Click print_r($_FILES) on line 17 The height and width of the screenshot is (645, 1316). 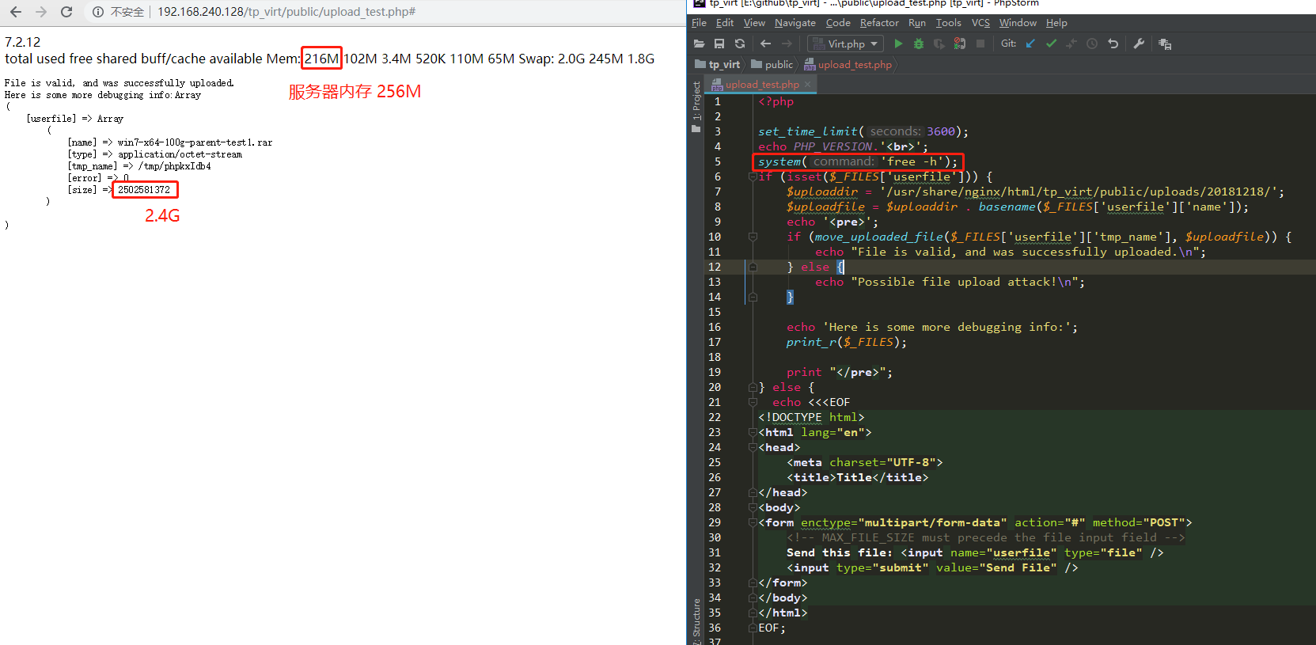[x=843, y=342]
